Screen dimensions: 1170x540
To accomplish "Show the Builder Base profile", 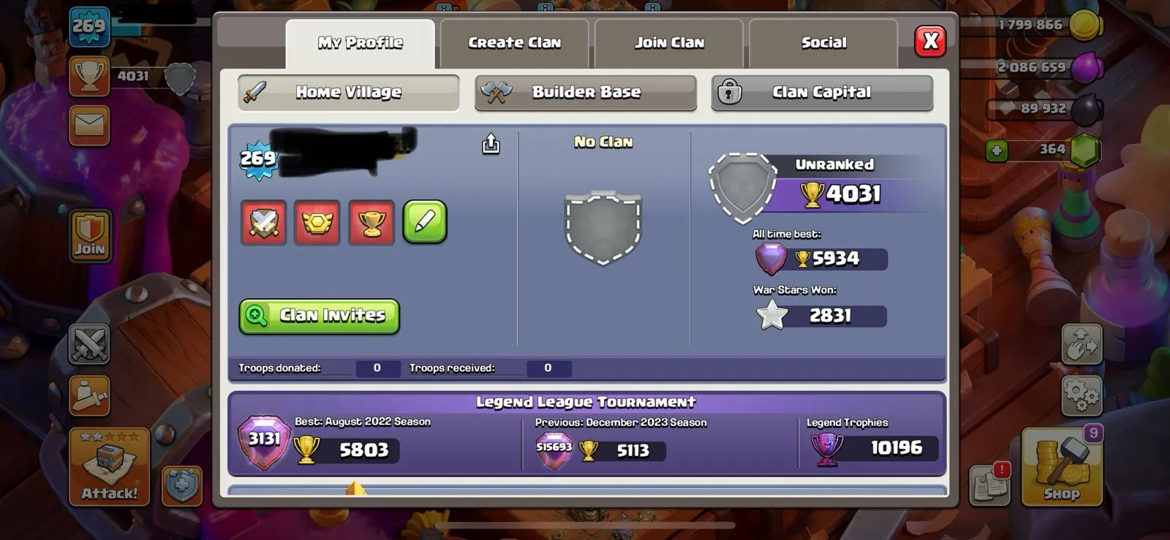I will [586, 93].
